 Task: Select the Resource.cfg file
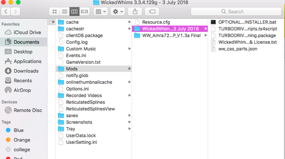[170, 22]
